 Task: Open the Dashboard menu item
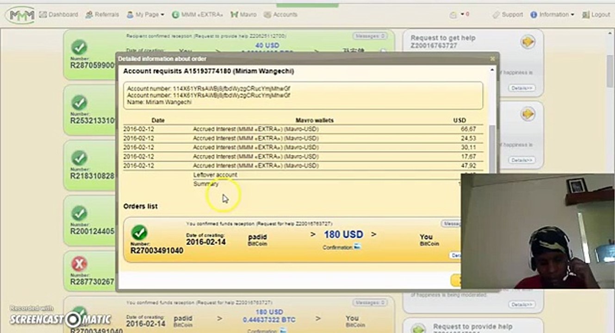[x=59, y=14]
